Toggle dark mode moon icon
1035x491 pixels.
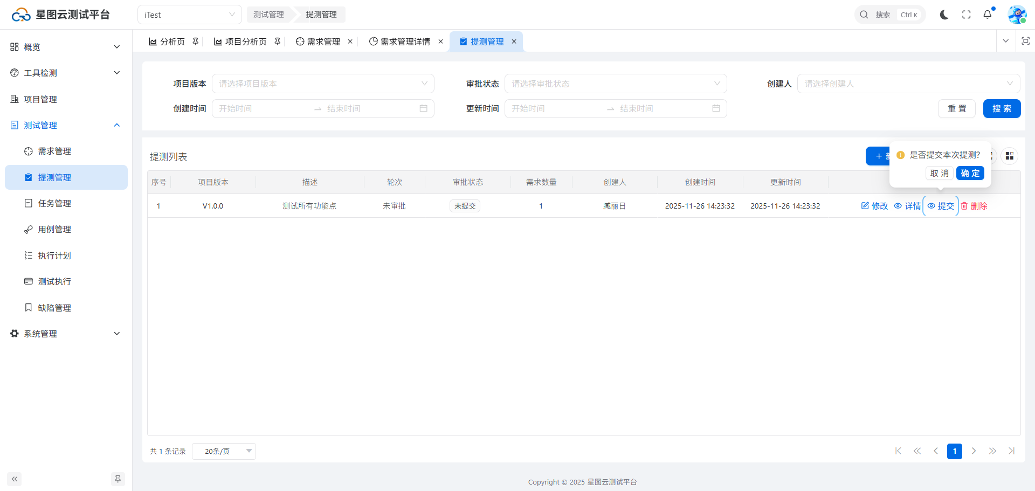click(x=944, y=15)
